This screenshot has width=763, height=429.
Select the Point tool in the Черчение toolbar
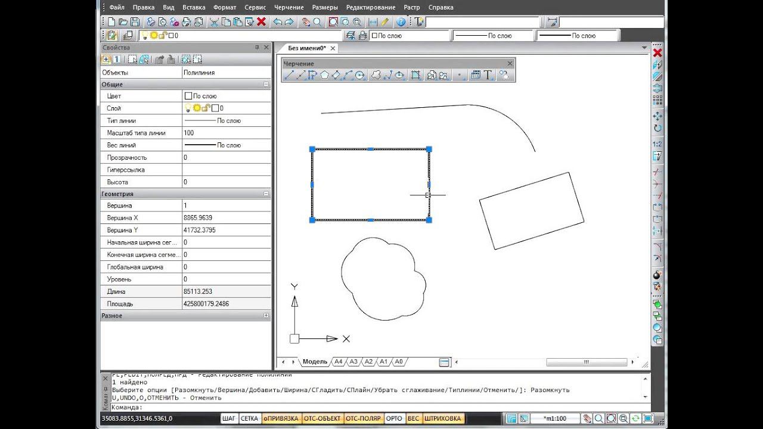click(460, 75)
